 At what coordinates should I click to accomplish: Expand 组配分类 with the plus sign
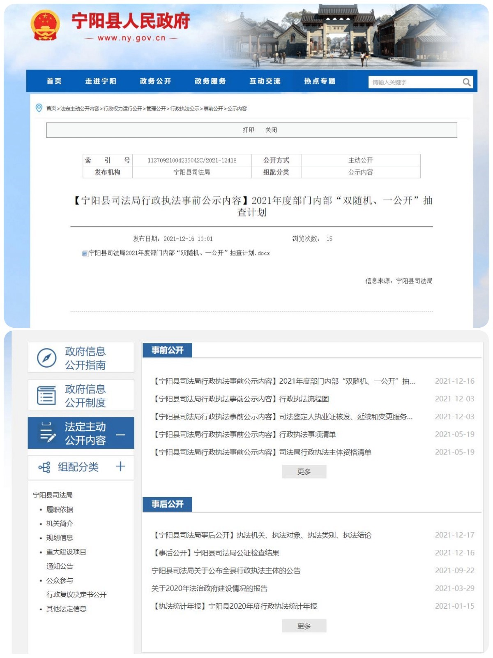(x=120, y=467)
